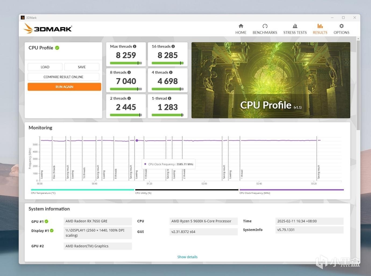Switch to the STRESS TESTS tab label
The image size is (371, 276).
[295, 33]
